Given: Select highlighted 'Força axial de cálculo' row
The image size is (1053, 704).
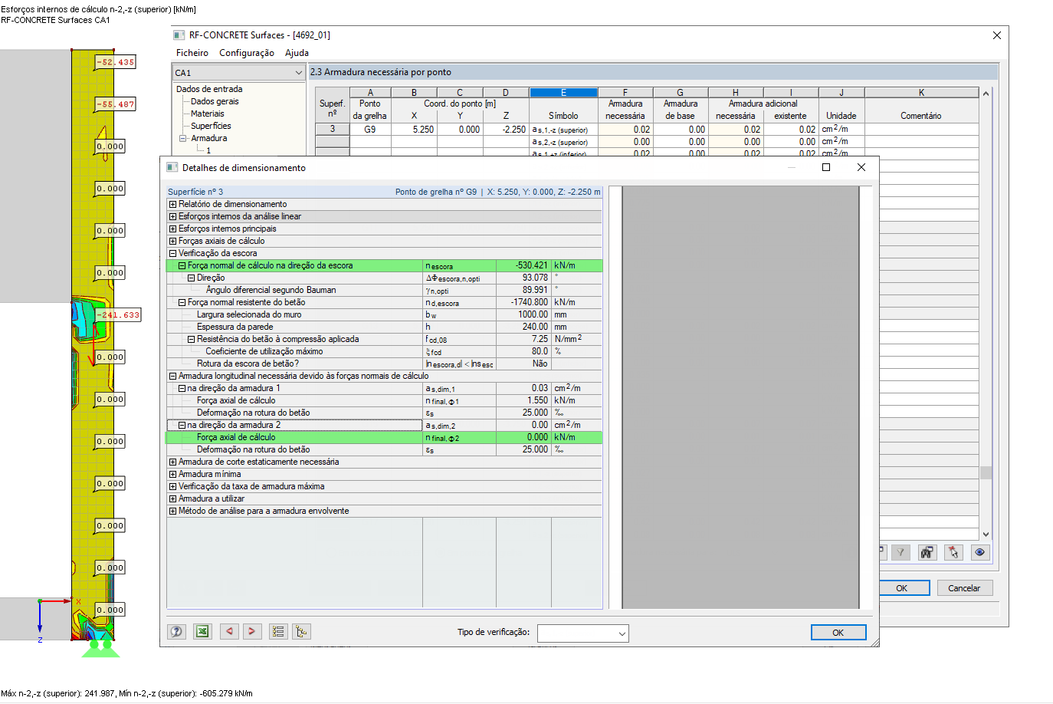Looking at the screenshot, I should click(385, 438).
